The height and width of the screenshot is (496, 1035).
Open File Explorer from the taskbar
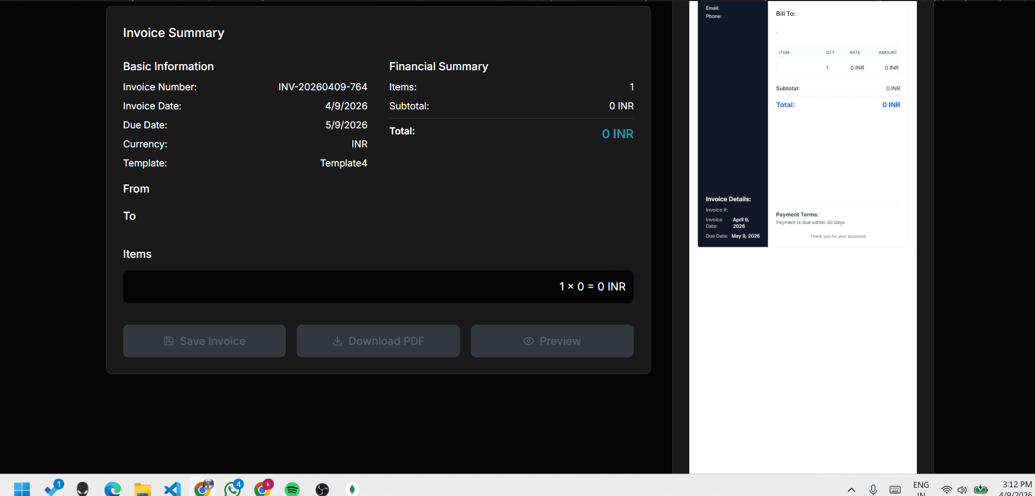(x=143, y=489)
